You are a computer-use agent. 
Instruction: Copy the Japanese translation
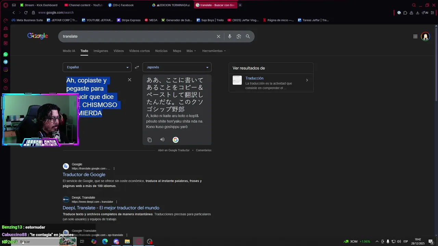(150, 140)
